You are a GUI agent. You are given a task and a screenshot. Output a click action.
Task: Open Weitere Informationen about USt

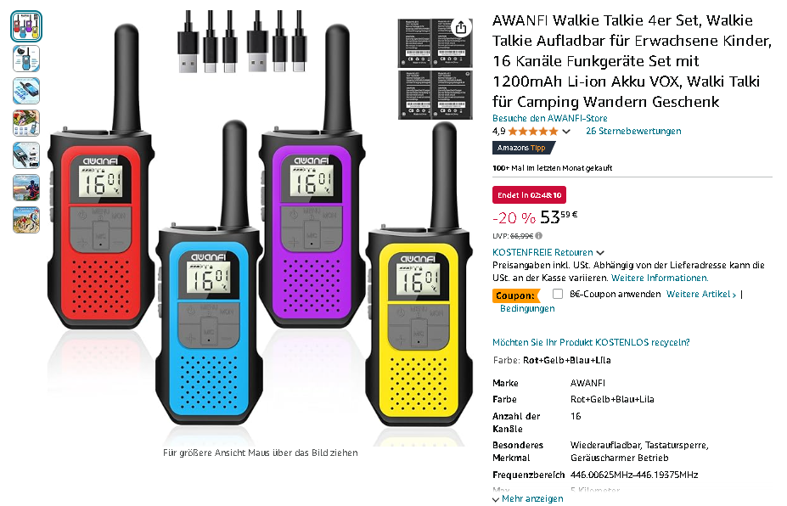(x=660, y=278)
